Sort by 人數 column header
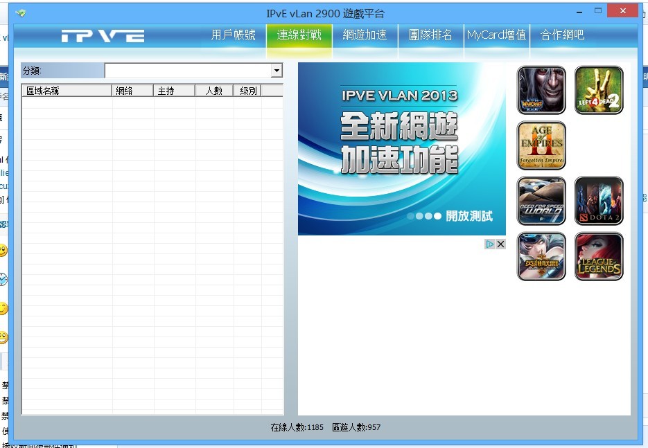Screen dimensions: 648x448 214,91
